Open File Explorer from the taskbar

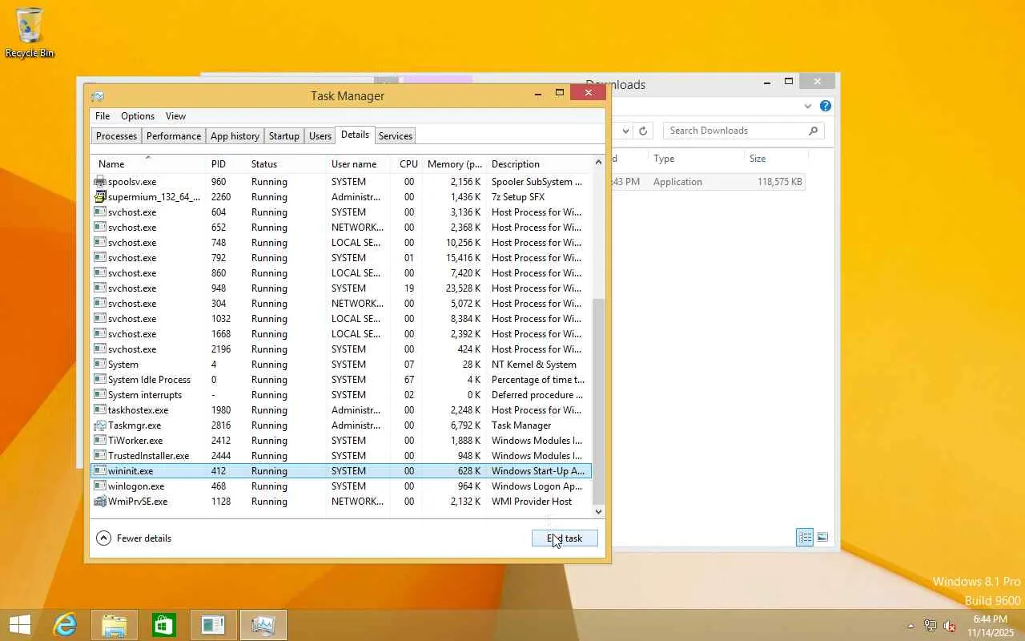[115, 625]
